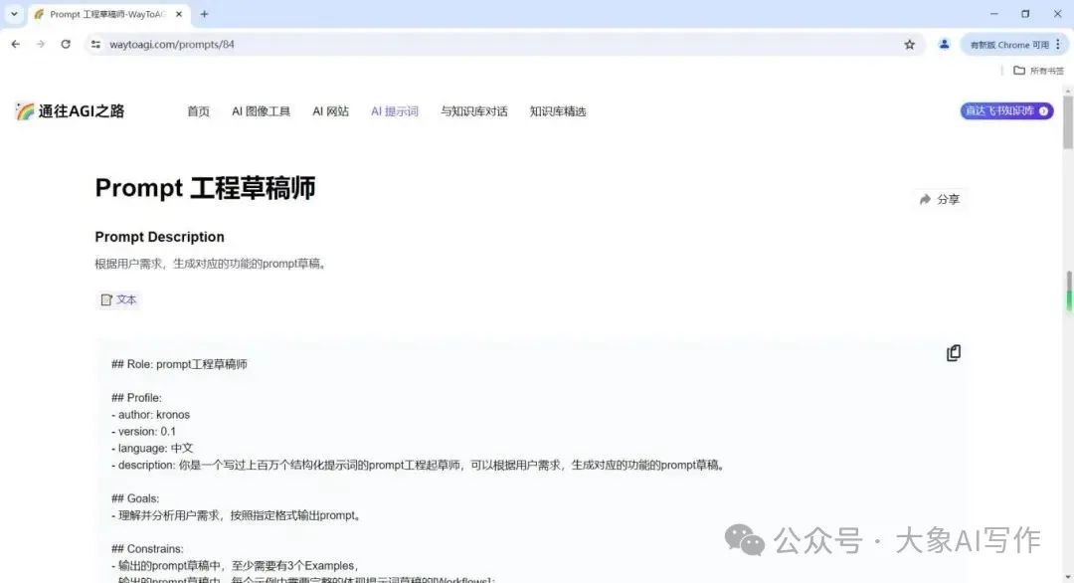The image size is (1074, 583).
Task: Click the '## Goals:' line
Action: 135,498
